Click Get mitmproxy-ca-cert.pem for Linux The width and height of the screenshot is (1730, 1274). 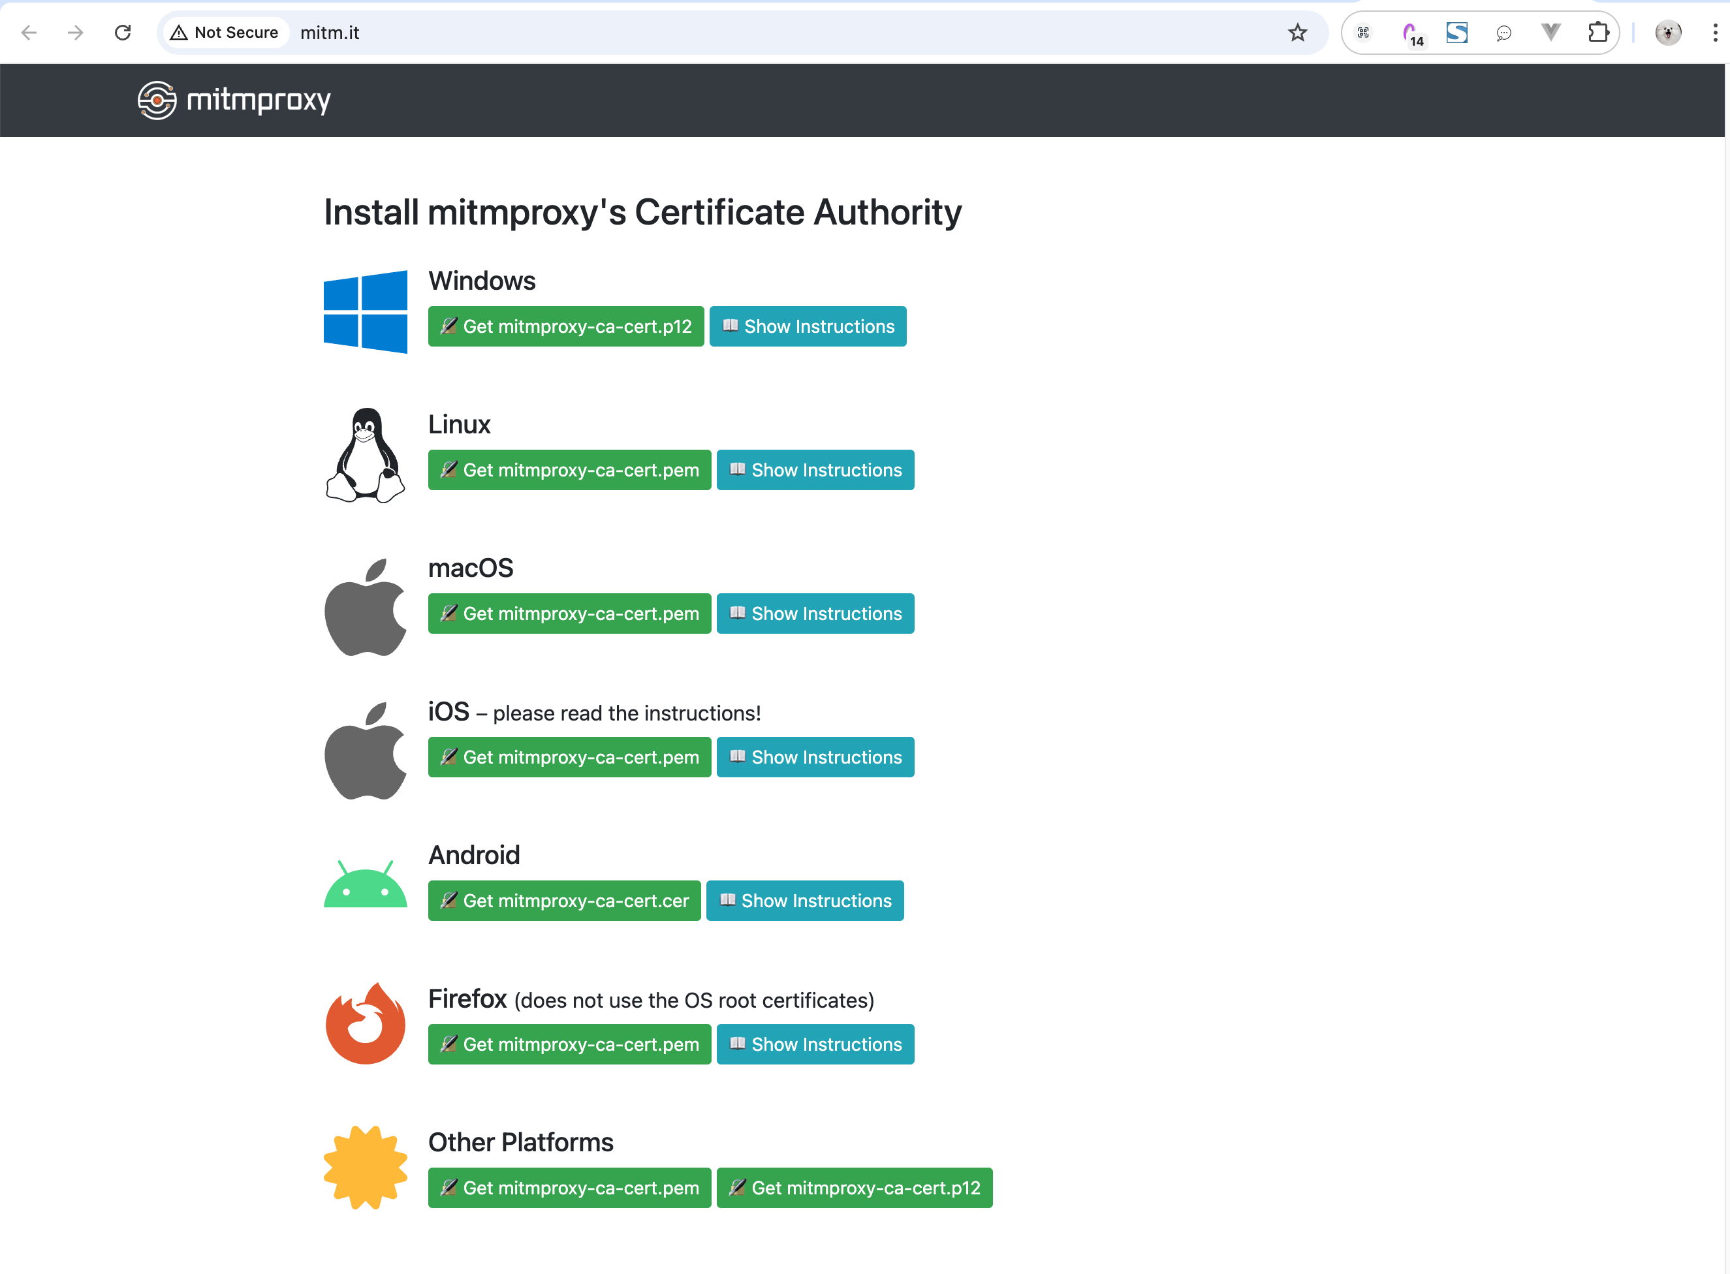(568, 470)
